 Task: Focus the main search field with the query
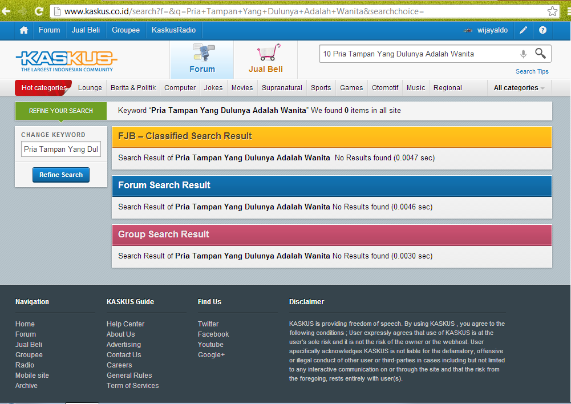pyautogui.click(x=419, y=54)
